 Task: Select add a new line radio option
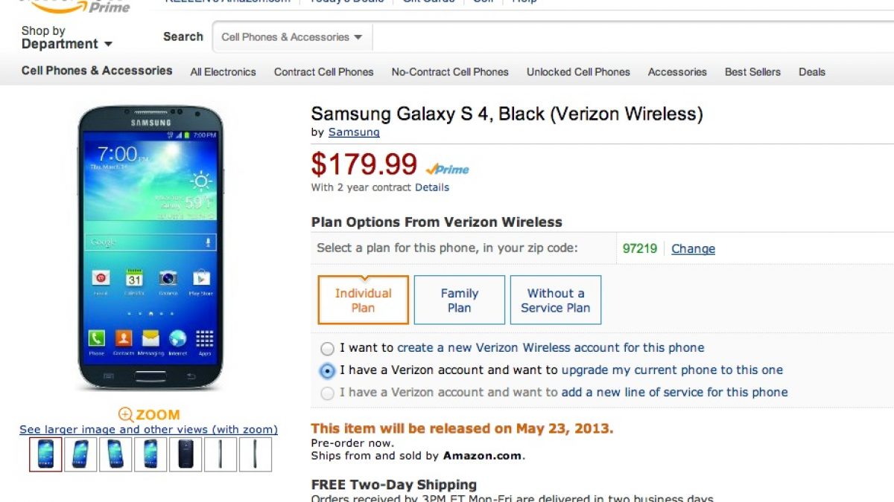pos(328,393)
